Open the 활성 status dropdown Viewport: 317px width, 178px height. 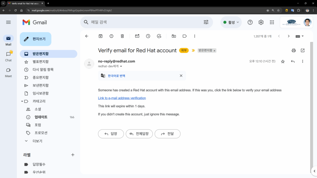pos(231,22)
